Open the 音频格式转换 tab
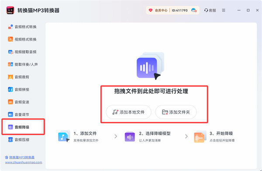 (23, 27)
